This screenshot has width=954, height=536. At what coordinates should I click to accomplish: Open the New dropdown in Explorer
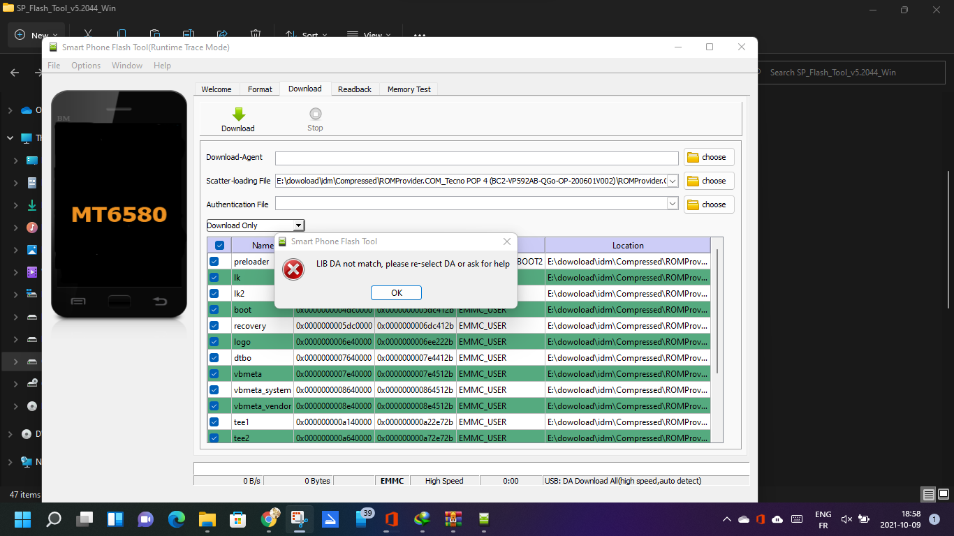36,35
